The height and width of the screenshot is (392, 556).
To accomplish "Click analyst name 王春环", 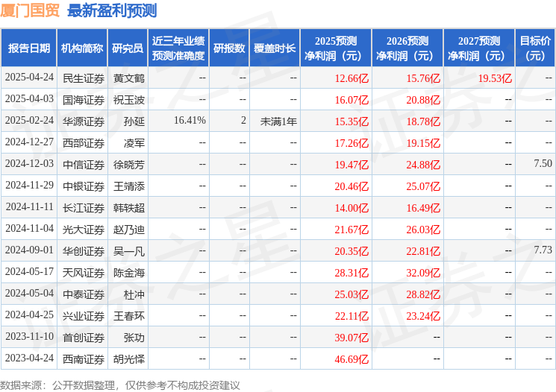I will click(x=129, y=316).
